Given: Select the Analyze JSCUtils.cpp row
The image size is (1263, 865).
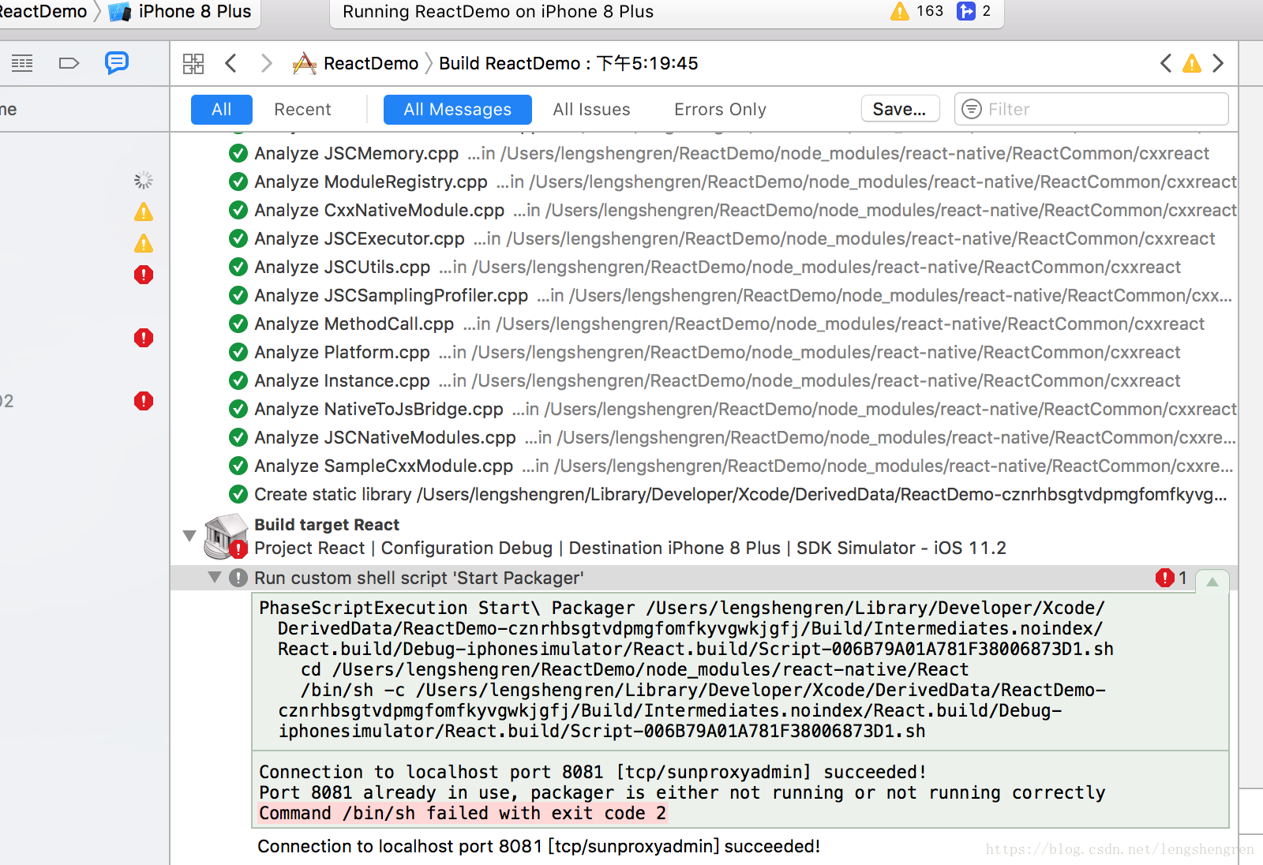Looking at the screenshot, I should click(x=704, y=267).
